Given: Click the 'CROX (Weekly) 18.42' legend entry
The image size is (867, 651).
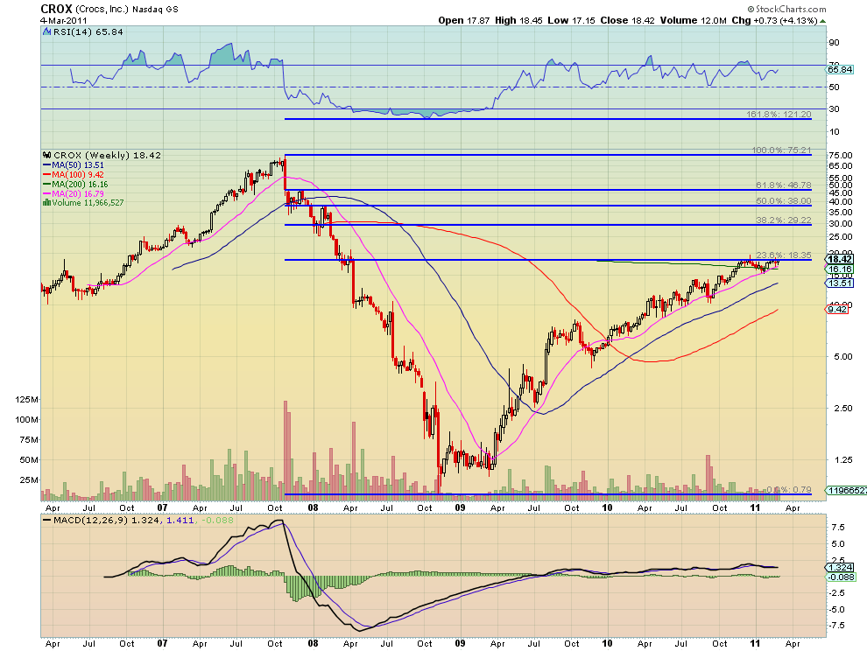Looking at the screenshot, I should pyautogui.click(x=107, y=156).
